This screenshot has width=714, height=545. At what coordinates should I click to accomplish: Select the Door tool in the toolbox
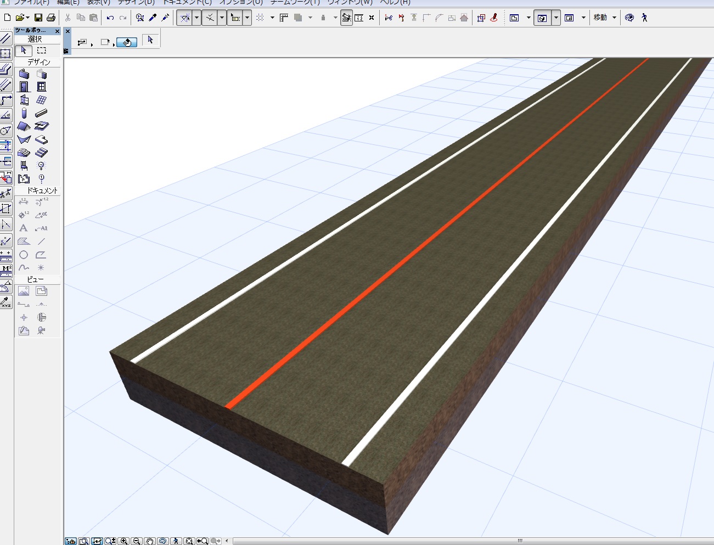(x=24, y=87)
